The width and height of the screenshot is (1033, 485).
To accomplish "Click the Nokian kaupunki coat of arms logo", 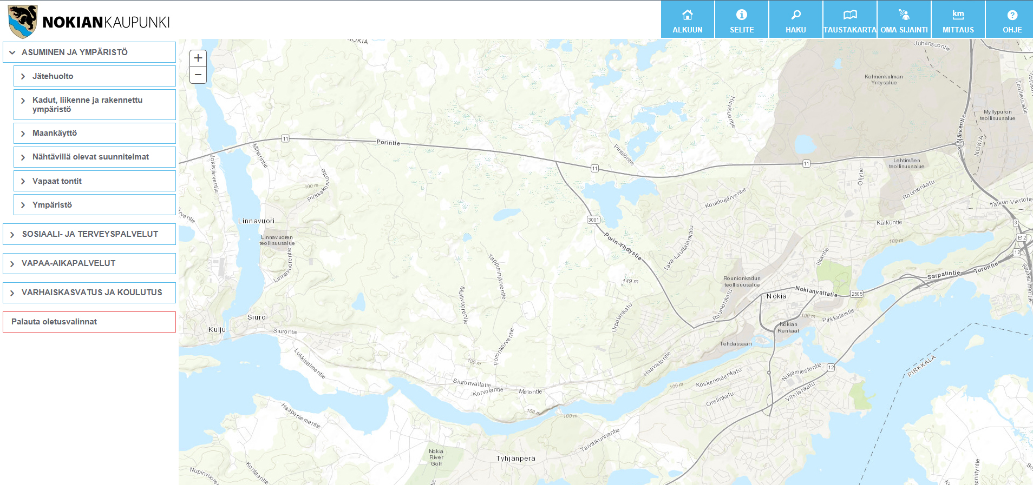I will (23, 22).
